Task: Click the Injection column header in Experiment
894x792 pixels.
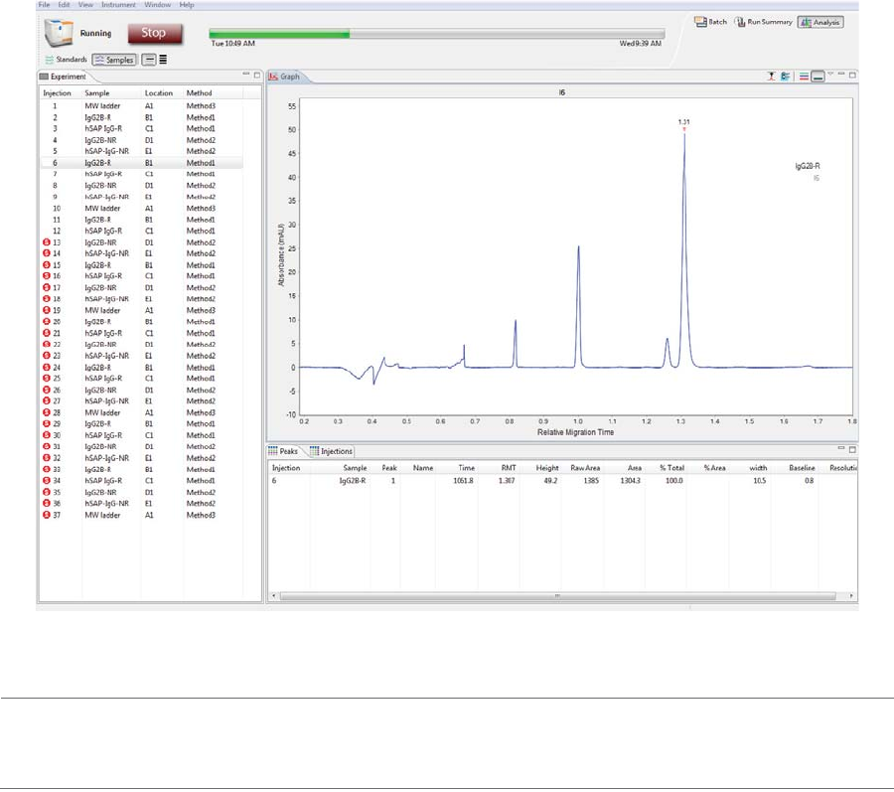Action: pyautogui.click(x=57, y=93)
